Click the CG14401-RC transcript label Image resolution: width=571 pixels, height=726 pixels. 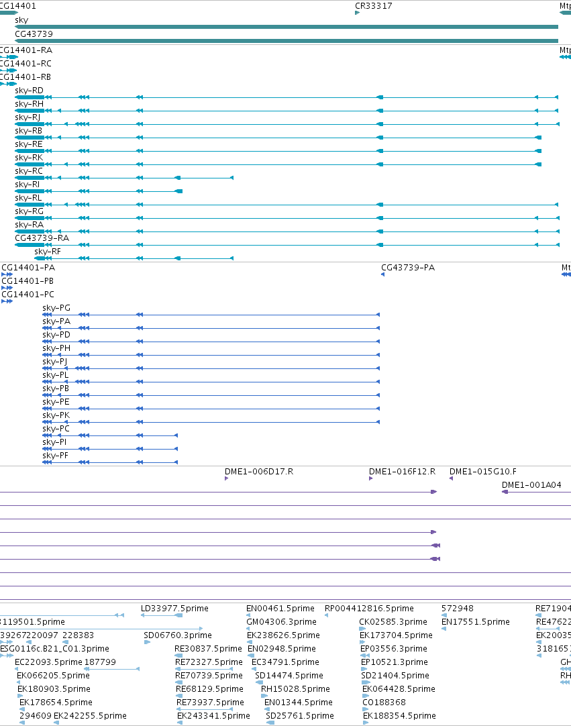pos(25,64)
